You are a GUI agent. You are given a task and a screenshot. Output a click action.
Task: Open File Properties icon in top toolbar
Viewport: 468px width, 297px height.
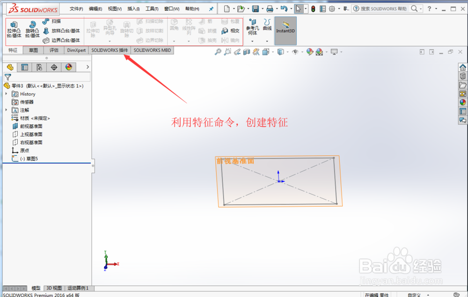point(322,9)
